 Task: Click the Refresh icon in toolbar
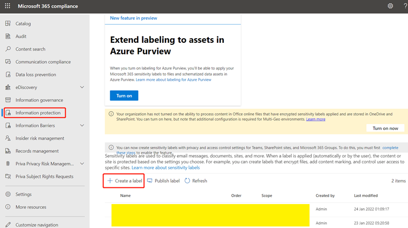[x=187, y=181]
